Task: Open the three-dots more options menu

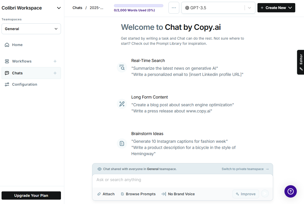Action: pos(174,8)
